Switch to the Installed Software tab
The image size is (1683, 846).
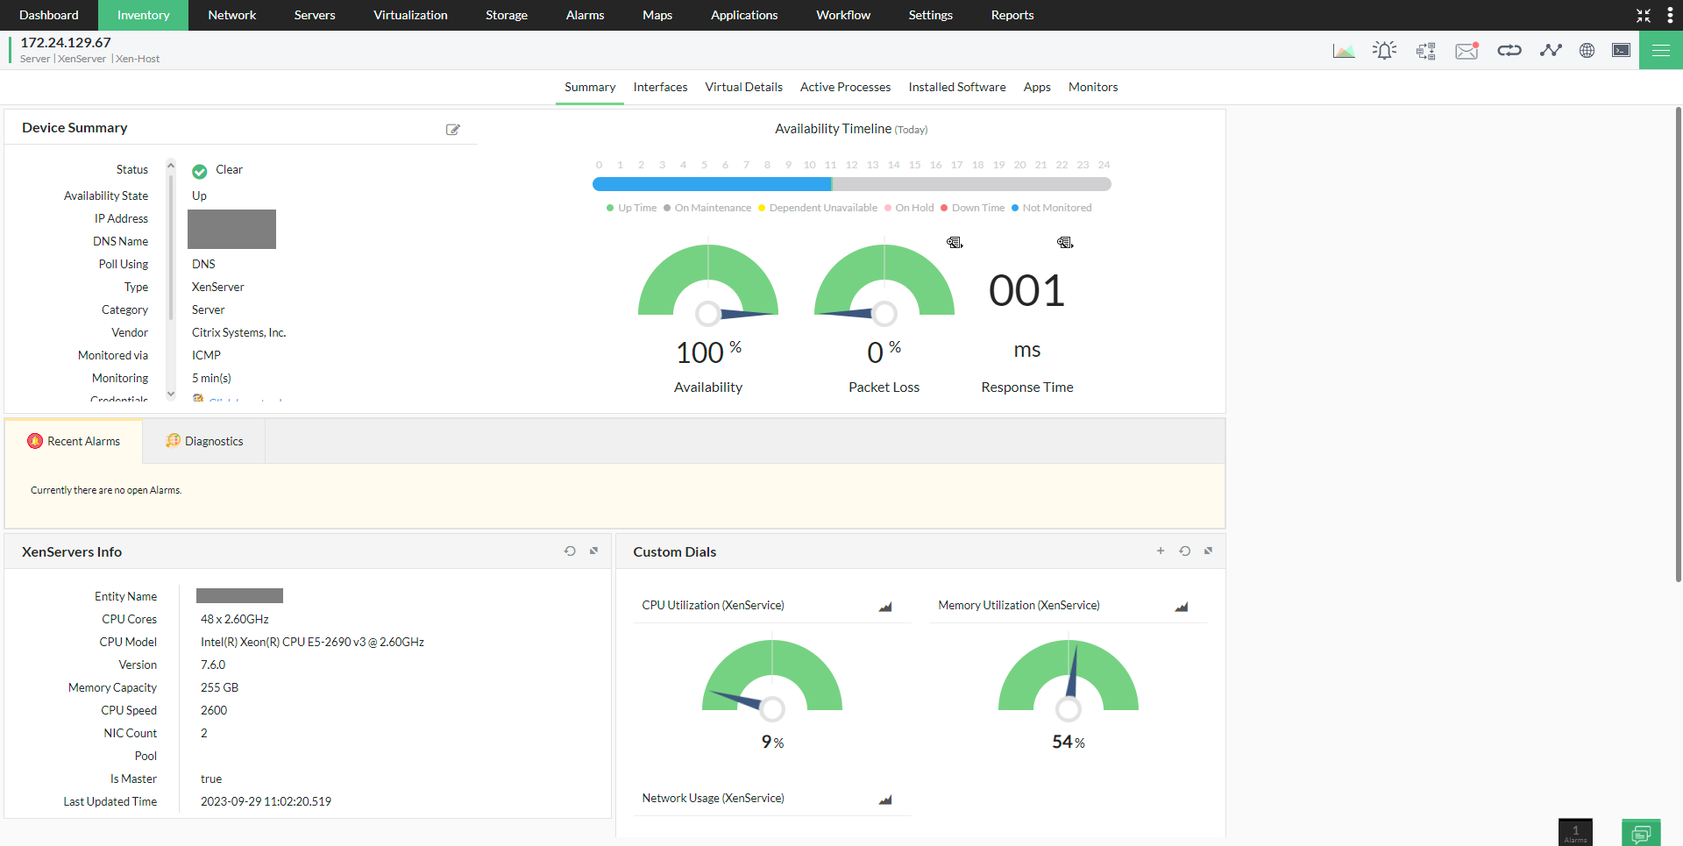[956, 87]
